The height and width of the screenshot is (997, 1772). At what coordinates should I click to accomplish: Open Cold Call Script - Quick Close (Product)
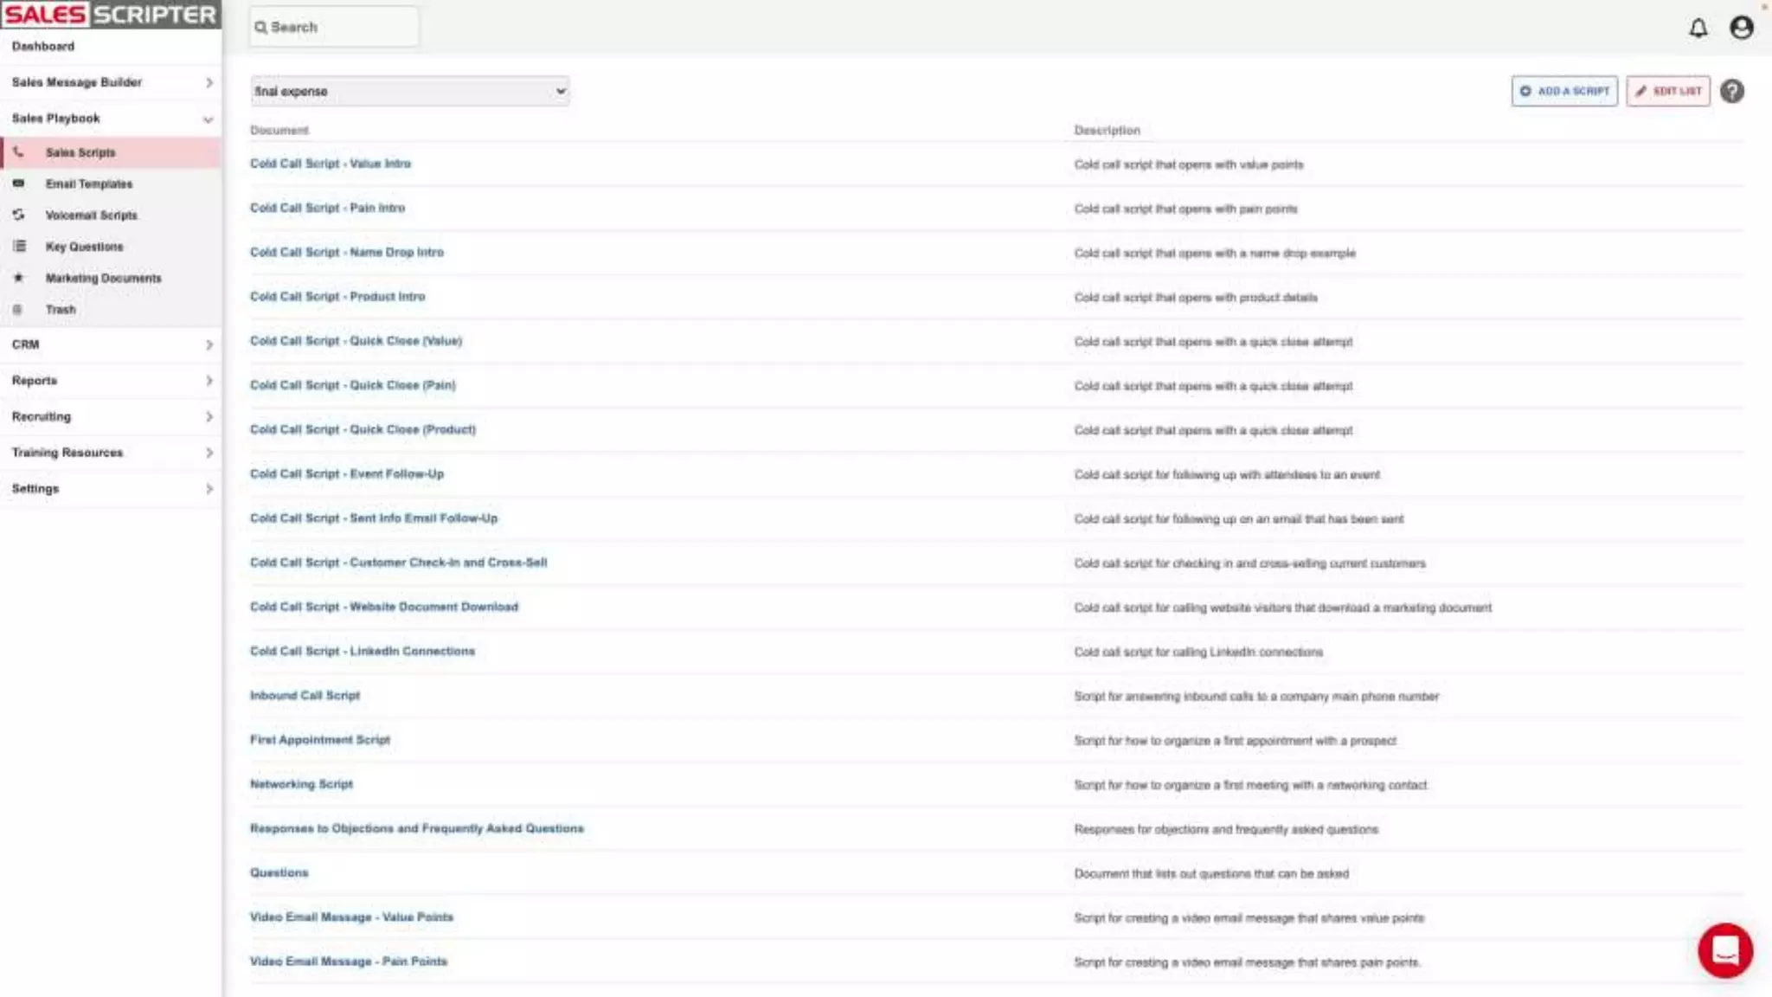click(363, 429)
